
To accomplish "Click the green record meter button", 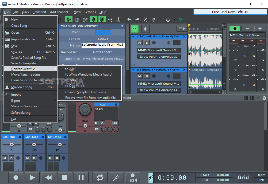I will pos(235,29).
